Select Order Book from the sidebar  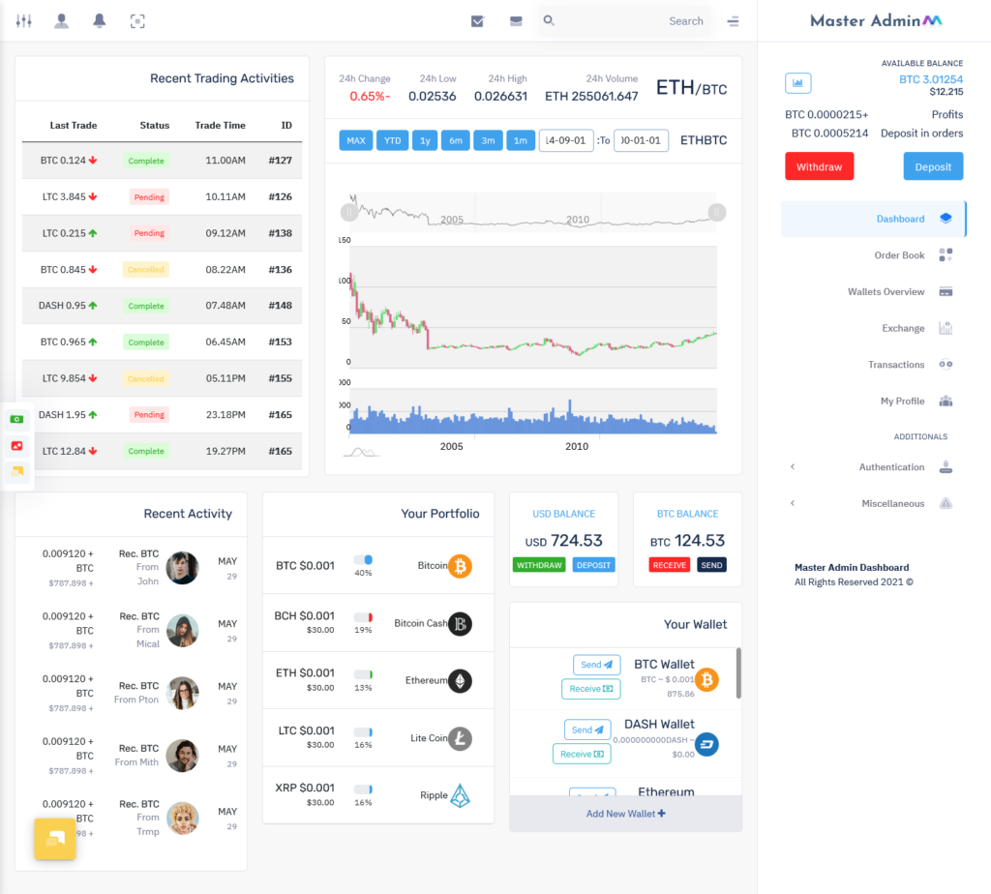tap(900, 254)
